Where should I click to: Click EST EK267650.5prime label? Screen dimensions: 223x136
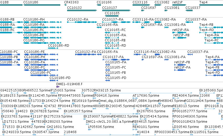151,111
